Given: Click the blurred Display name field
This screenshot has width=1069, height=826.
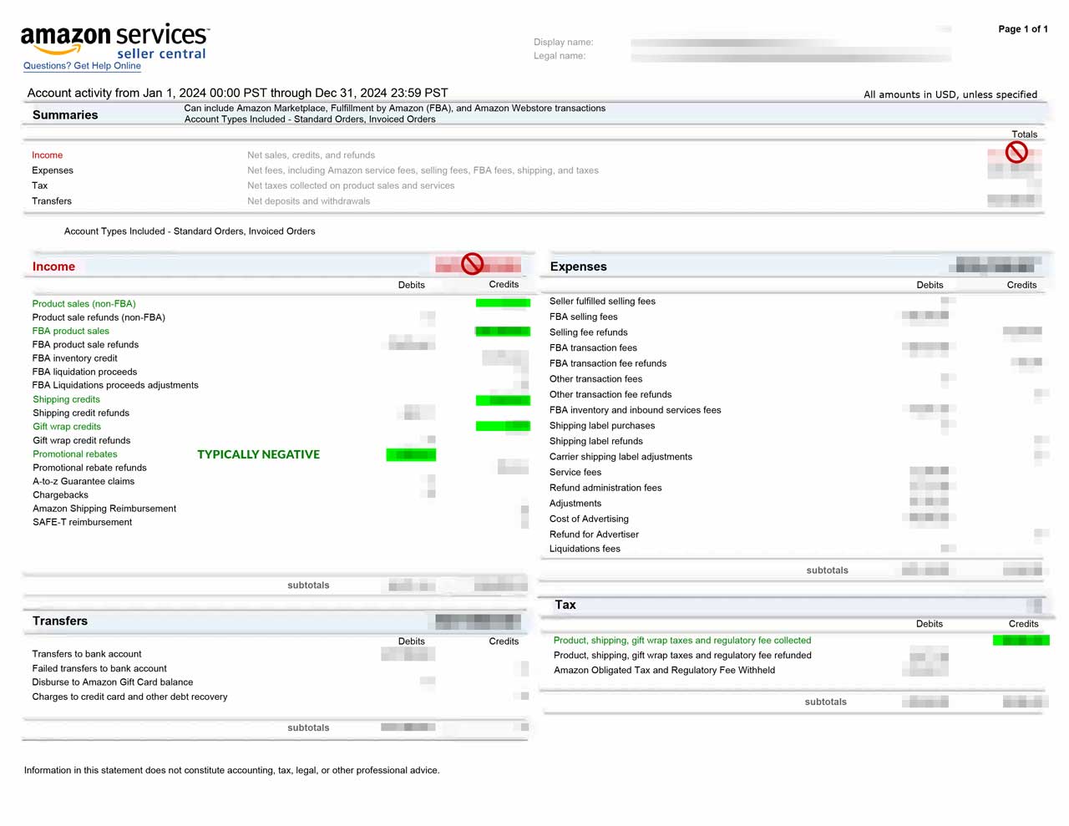Looking at the screenshot, I should point(789,42).
